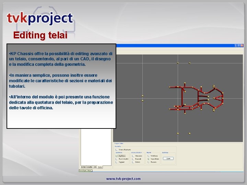Open the tab immediately left of Editor
Screen dimensions: 247x185
[x=95, y=167]
